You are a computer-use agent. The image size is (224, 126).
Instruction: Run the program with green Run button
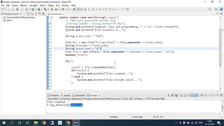[33, 9]
